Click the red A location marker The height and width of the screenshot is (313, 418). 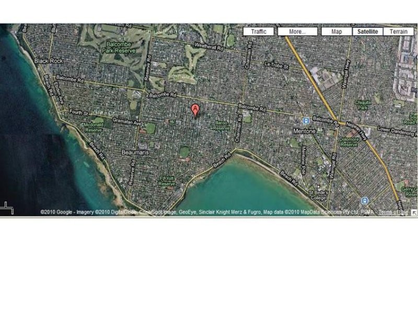[195, 110]
